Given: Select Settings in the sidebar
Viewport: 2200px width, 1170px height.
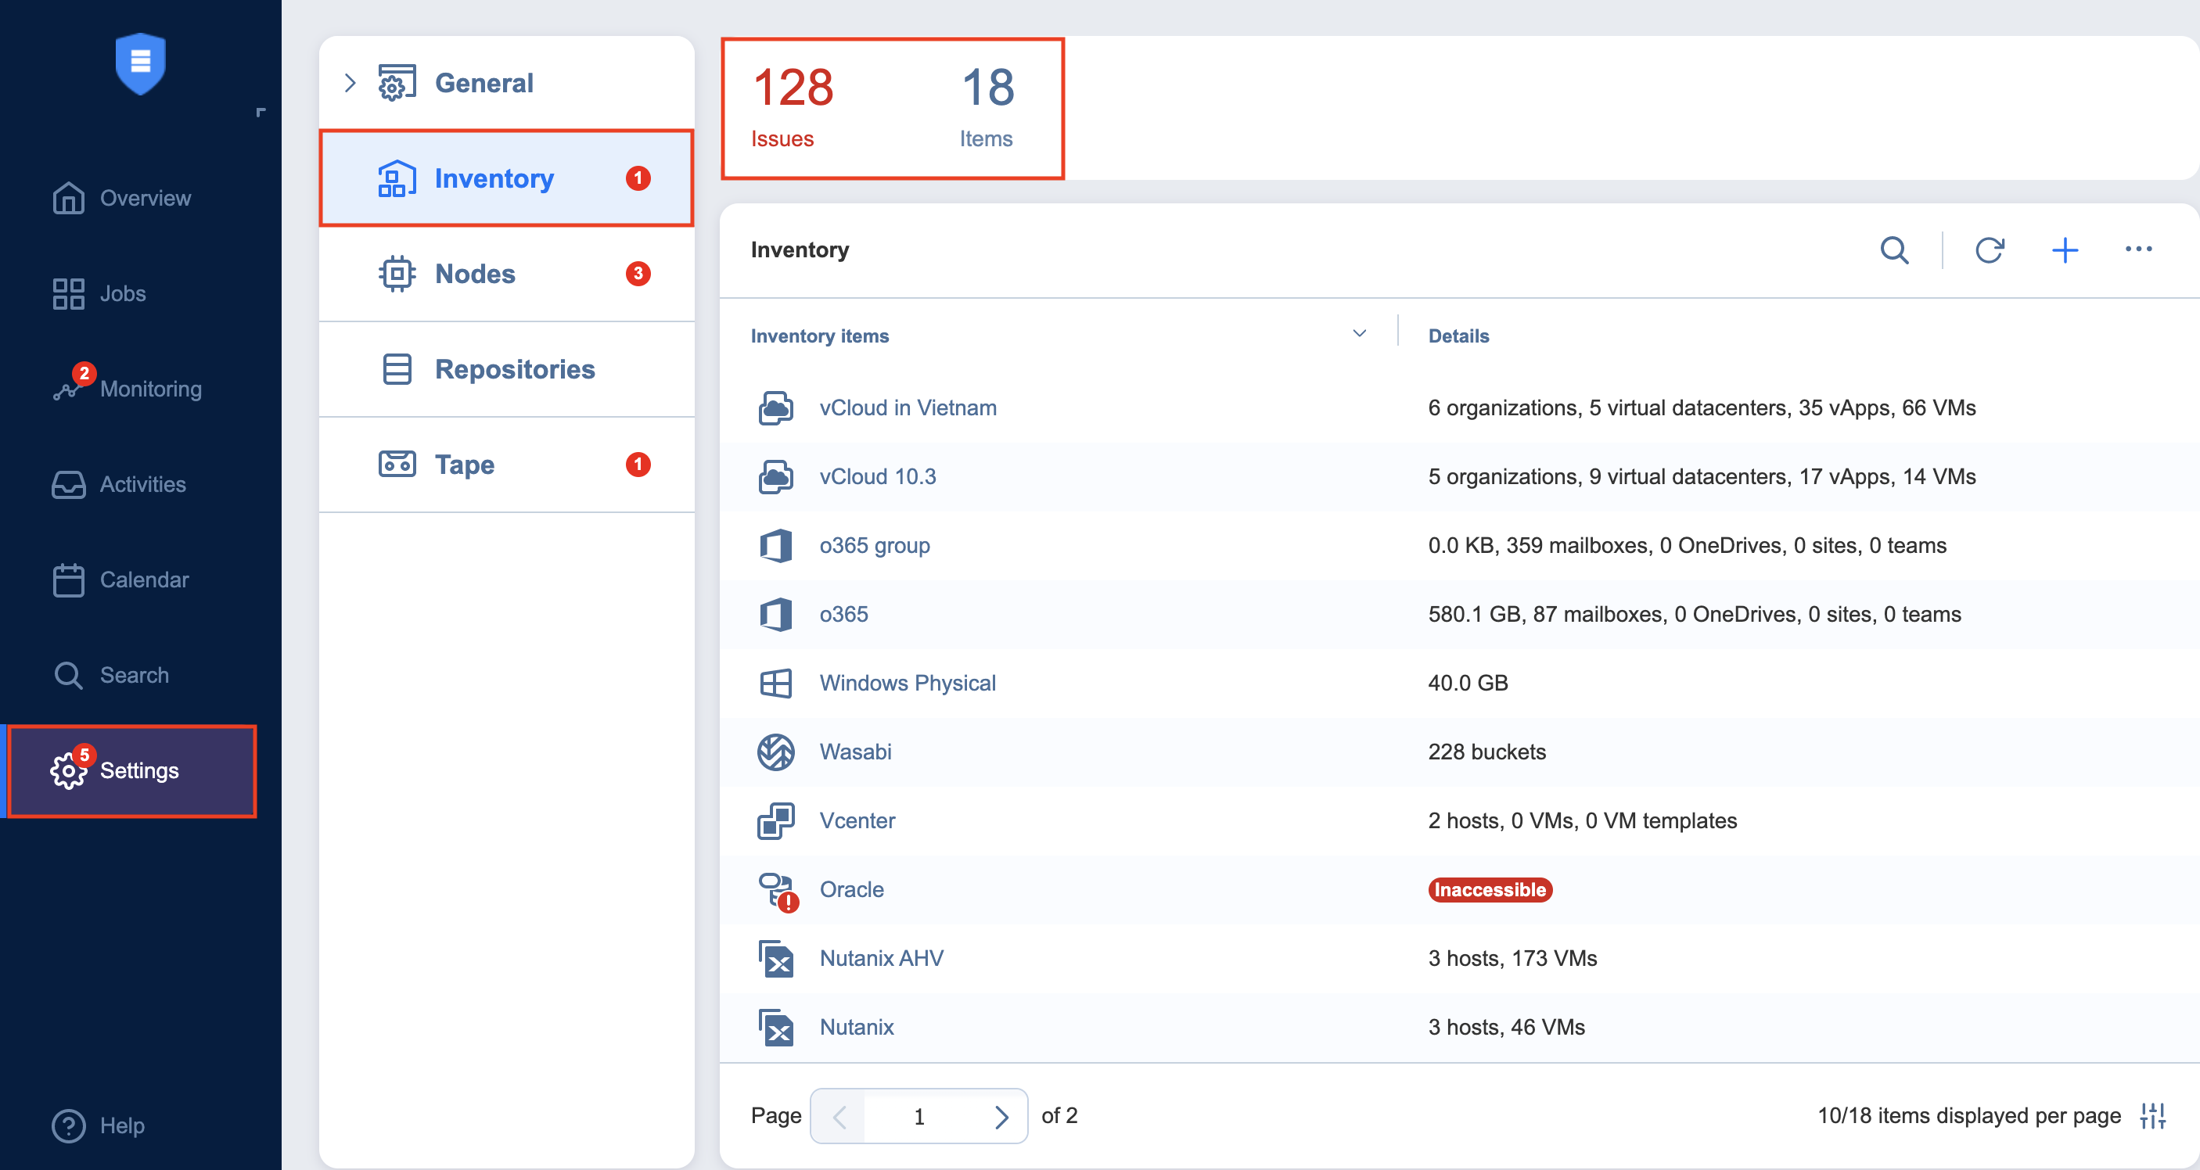Looking at the screenshot, I should point(131,771).
